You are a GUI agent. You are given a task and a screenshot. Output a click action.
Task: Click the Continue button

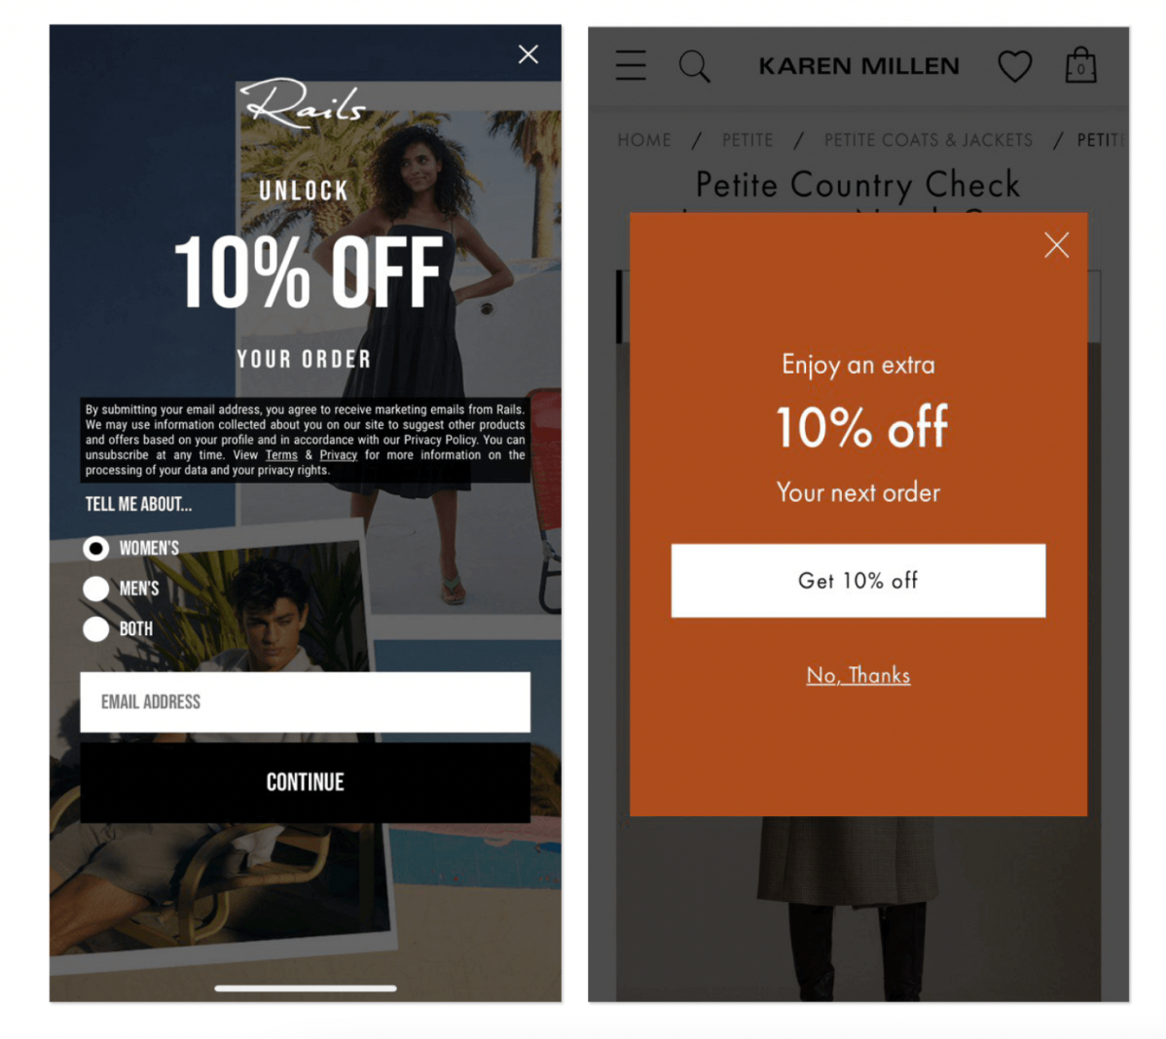tap(305, 782)
